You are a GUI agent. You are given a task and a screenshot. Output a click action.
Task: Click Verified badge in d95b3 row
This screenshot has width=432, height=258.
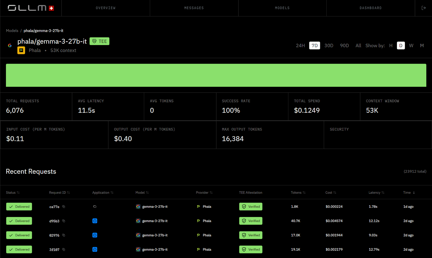tap(251, 221)
